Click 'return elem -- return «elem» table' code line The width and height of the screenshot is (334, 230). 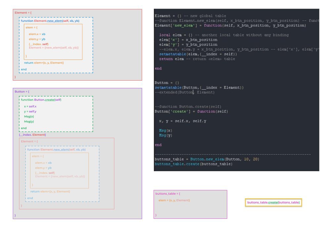(197, 59)
